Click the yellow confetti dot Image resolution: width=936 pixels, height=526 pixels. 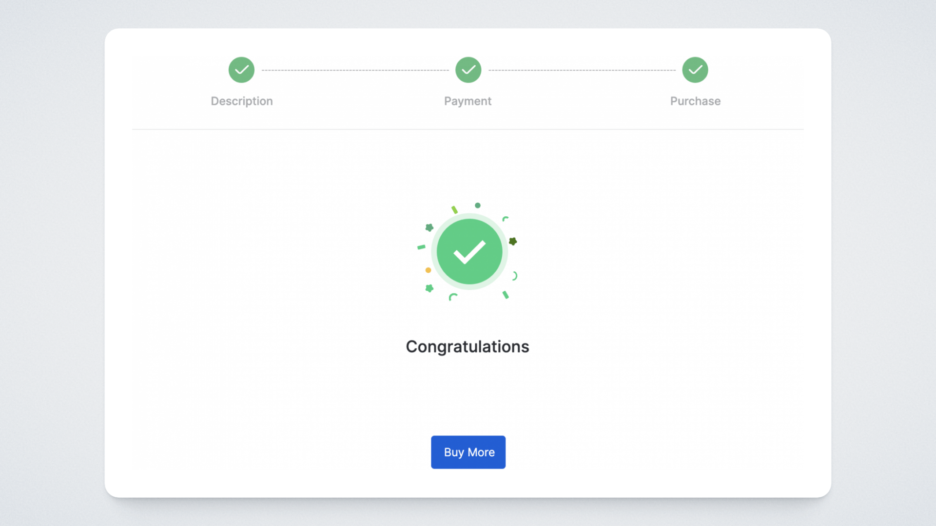(x=428, y=270)
